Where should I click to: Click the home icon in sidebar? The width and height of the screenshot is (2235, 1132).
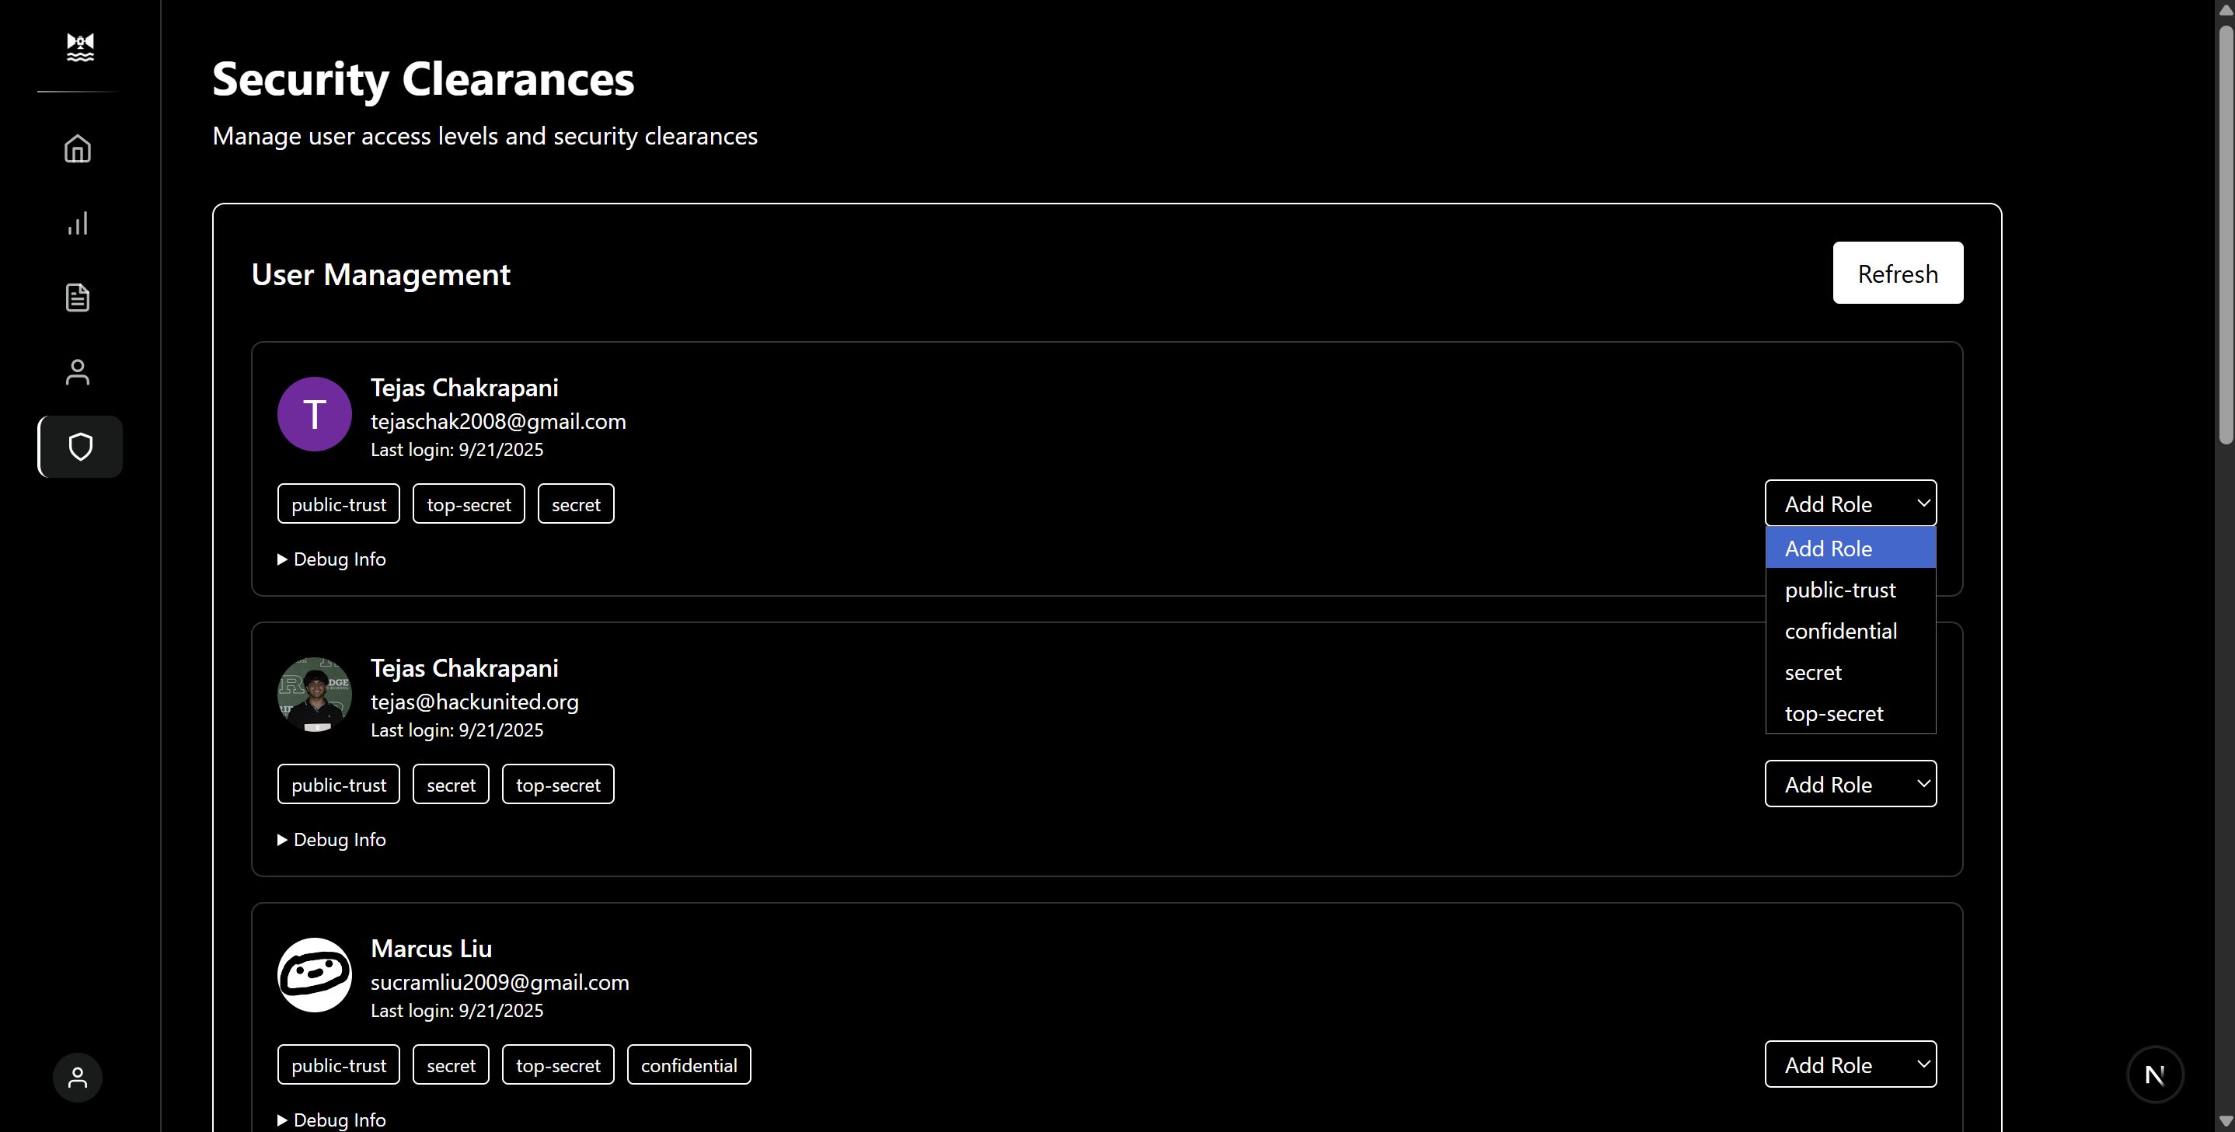click(x=78, y=148)
